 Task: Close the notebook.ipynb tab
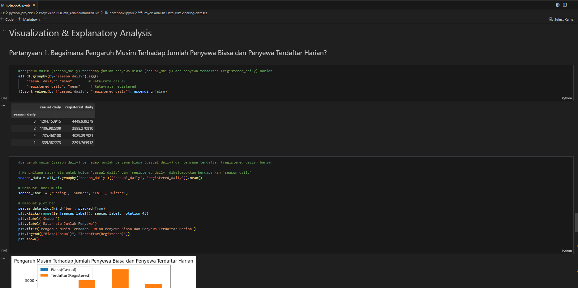pos(34,5)
